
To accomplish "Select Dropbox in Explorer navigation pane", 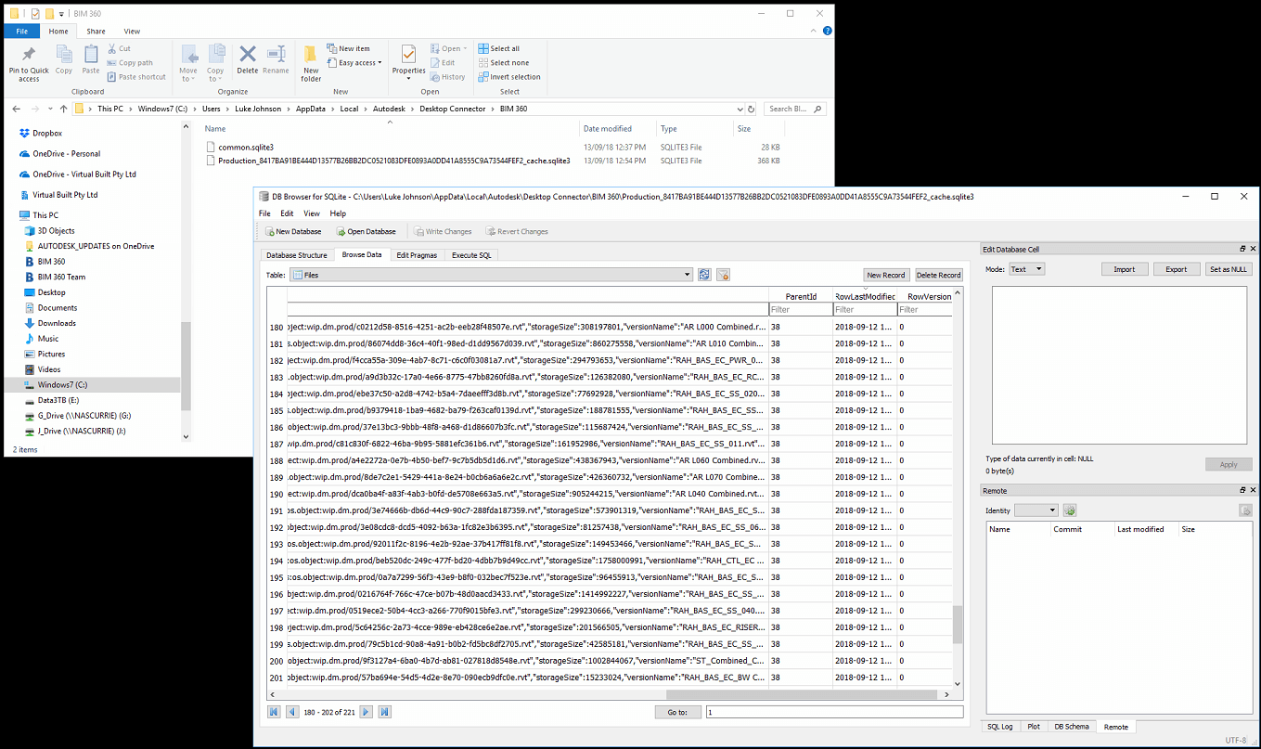I will [x=40, y=133].
